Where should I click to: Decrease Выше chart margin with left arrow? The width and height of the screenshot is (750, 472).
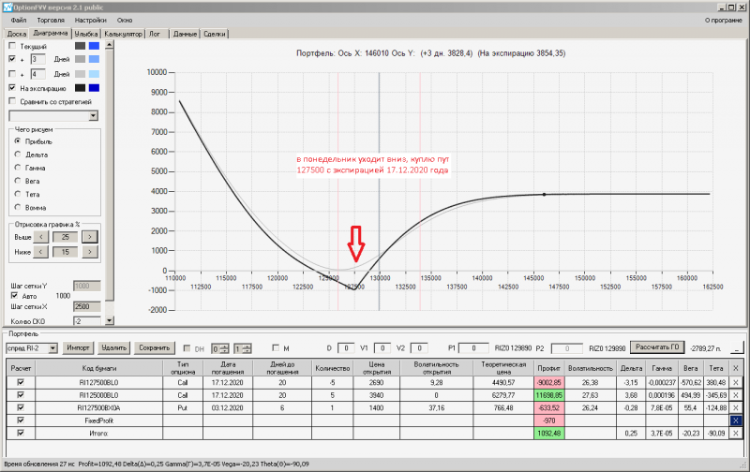[41, 237]
